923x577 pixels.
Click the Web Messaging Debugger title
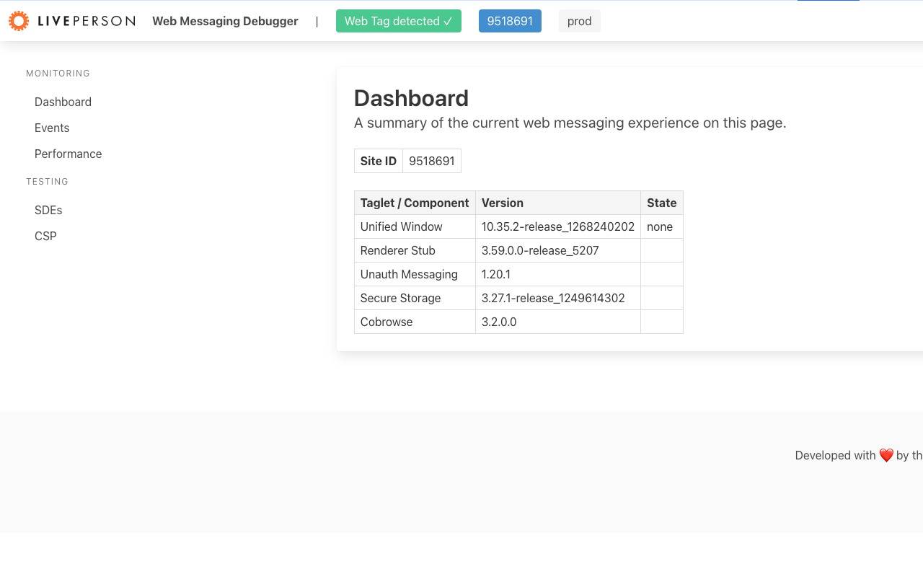[225, 21]
